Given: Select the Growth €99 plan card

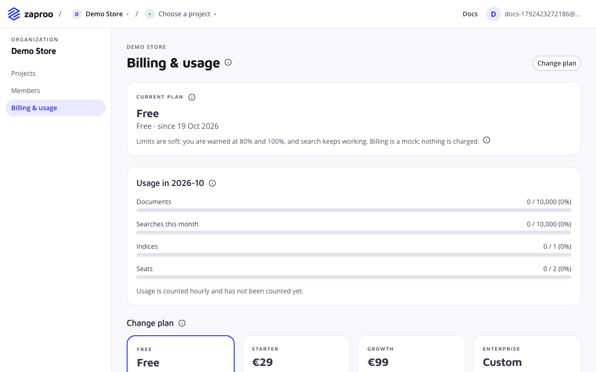Looking at the screenshot, I should 412,354.
